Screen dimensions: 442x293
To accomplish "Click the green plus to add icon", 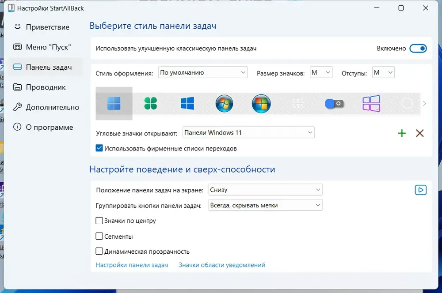I will click(402, 133).
